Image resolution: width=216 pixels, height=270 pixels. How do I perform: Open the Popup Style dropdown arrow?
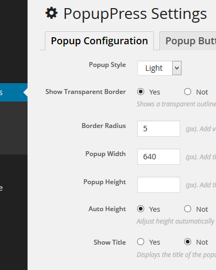click(x=177, y=68)
